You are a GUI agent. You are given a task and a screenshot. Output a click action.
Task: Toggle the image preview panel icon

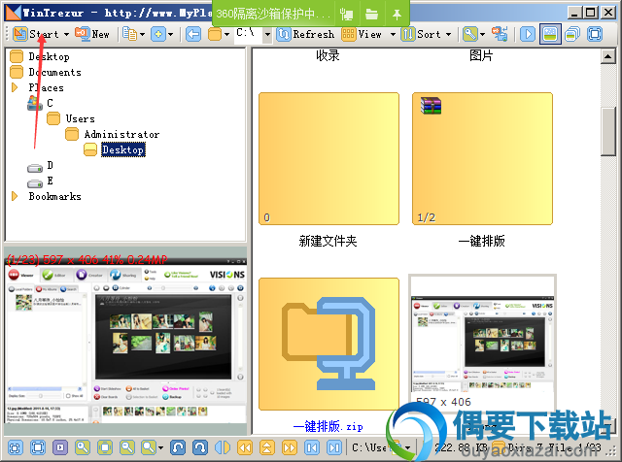pos(550,34)
